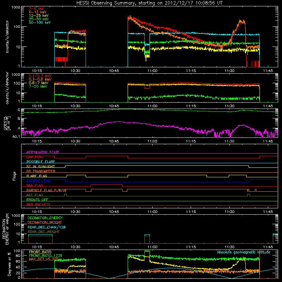Click the DECIMATION ENERGY or weight axis label
Screen dimensions: 282x282
[x=5, y=229]
